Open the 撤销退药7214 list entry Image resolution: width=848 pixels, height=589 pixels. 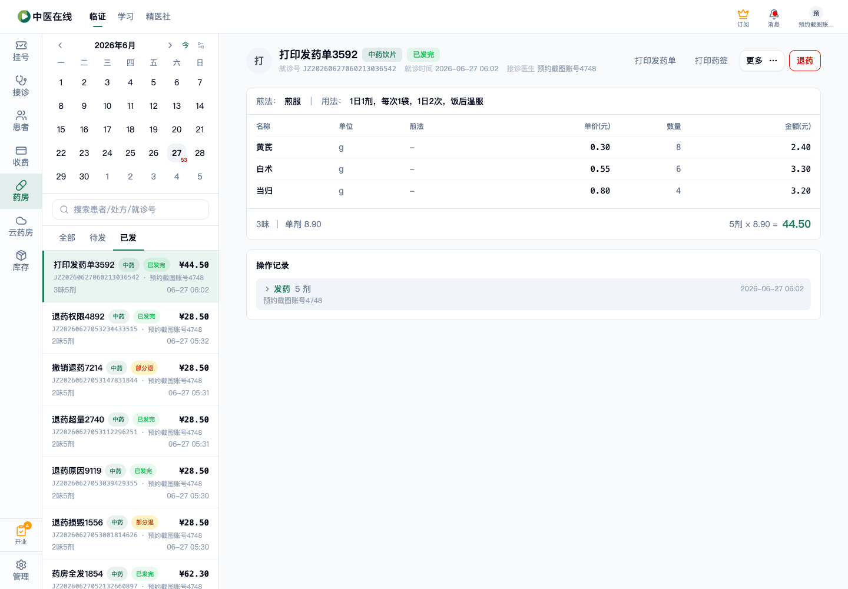click(131, 380)
